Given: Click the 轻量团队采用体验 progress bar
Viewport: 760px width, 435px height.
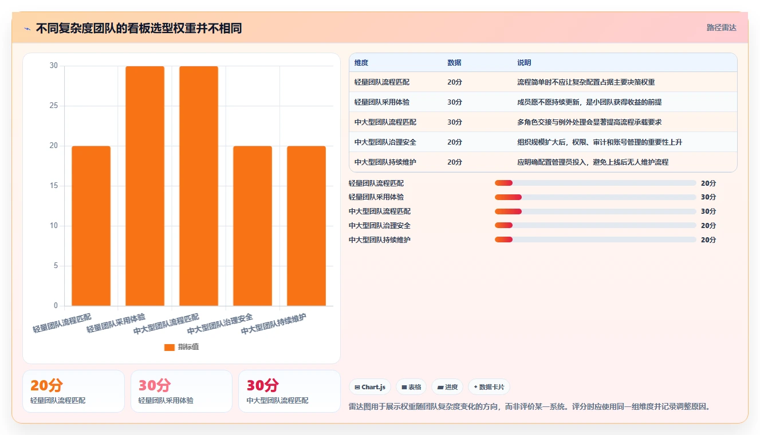Looking at the screenshot, I should pos(596,197).
